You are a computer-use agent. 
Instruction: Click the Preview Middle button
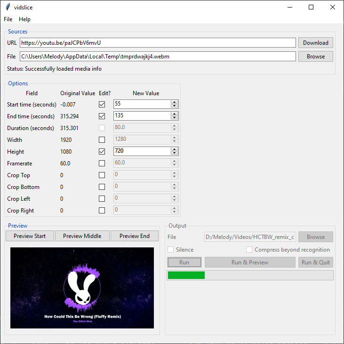click(x=82, y=236)
